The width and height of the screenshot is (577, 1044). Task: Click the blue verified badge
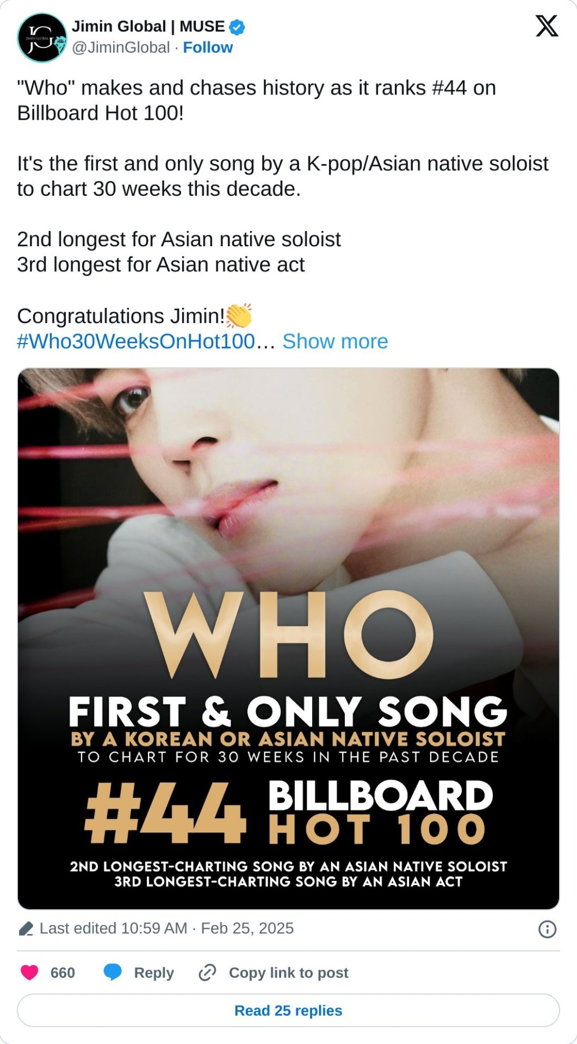click(x=237, y=27)
